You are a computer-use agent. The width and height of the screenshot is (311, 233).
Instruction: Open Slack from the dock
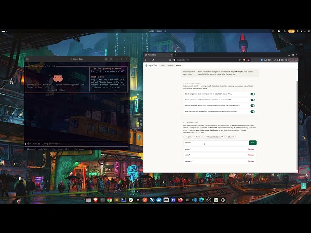[x=131, y=200]
